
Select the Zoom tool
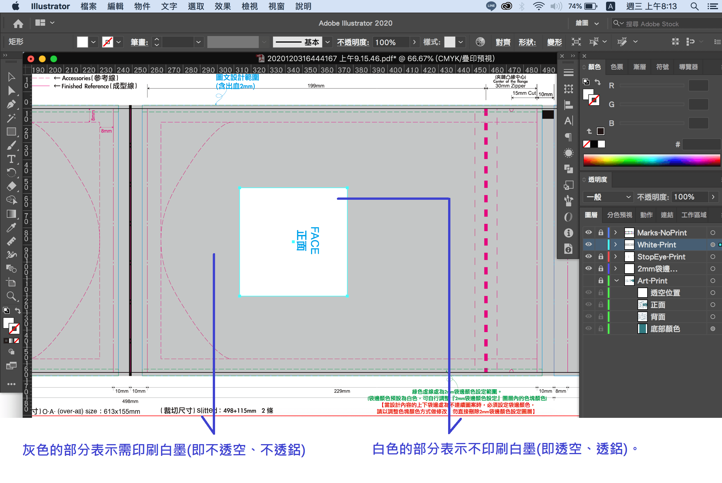pyautogui.click(x=11, y=296)
